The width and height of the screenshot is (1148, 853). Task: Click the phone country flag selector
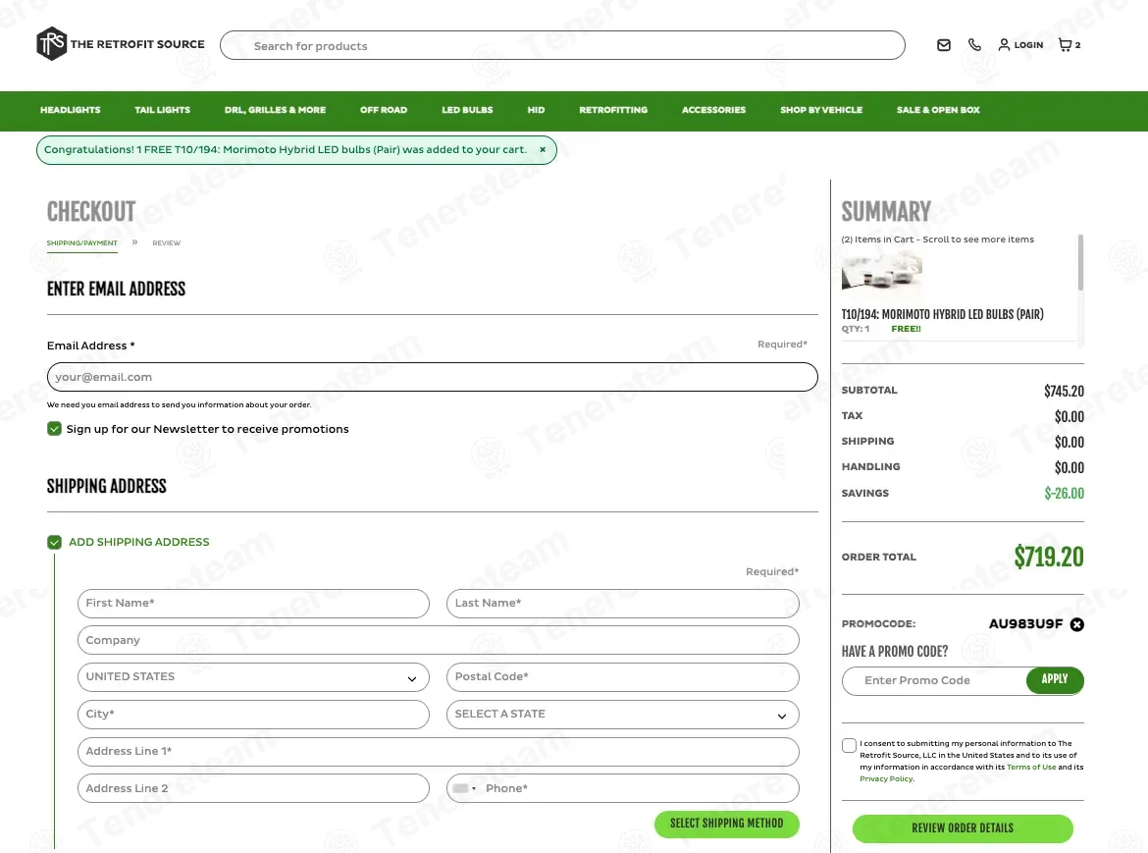[x=464, y=788]
